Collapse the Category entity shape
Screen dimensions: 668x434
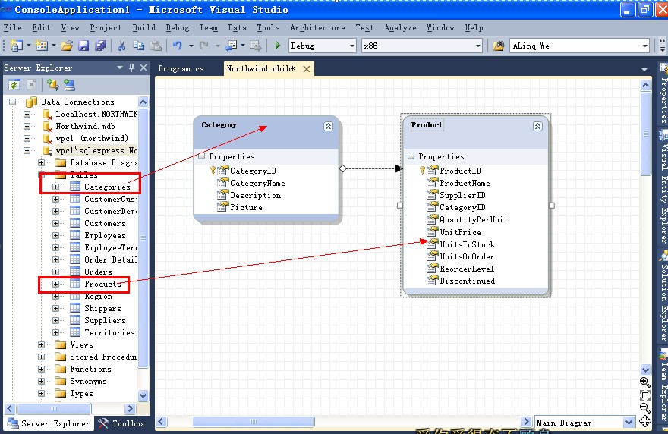pyautogui.click(x=328, y=126)
